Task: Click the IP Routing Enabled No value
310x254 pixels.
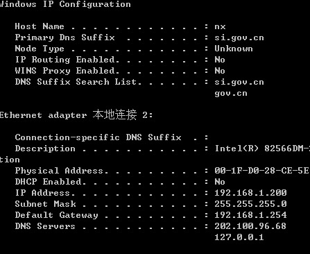Action: pyautogui.click(x=220, y=60)
